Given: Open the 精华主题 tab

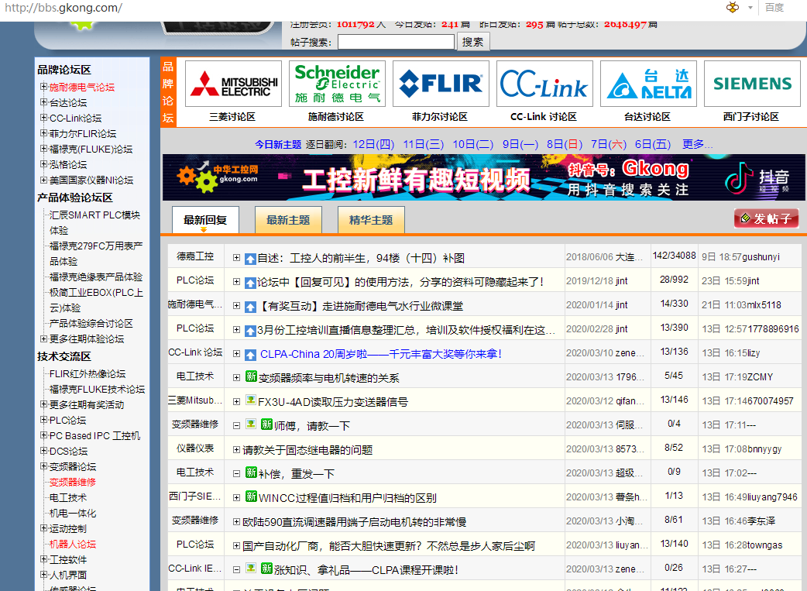Looking at the screenshot, I should click(x=371, y=220).
